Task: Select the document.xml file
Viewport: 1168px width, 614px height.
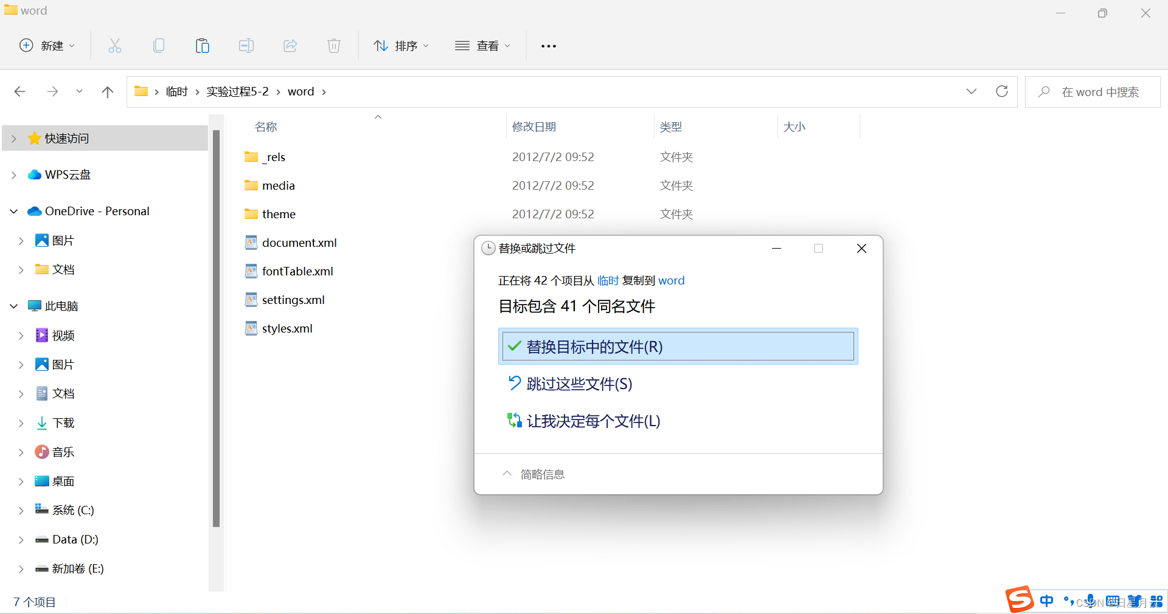Action: (x=291, y=243)
